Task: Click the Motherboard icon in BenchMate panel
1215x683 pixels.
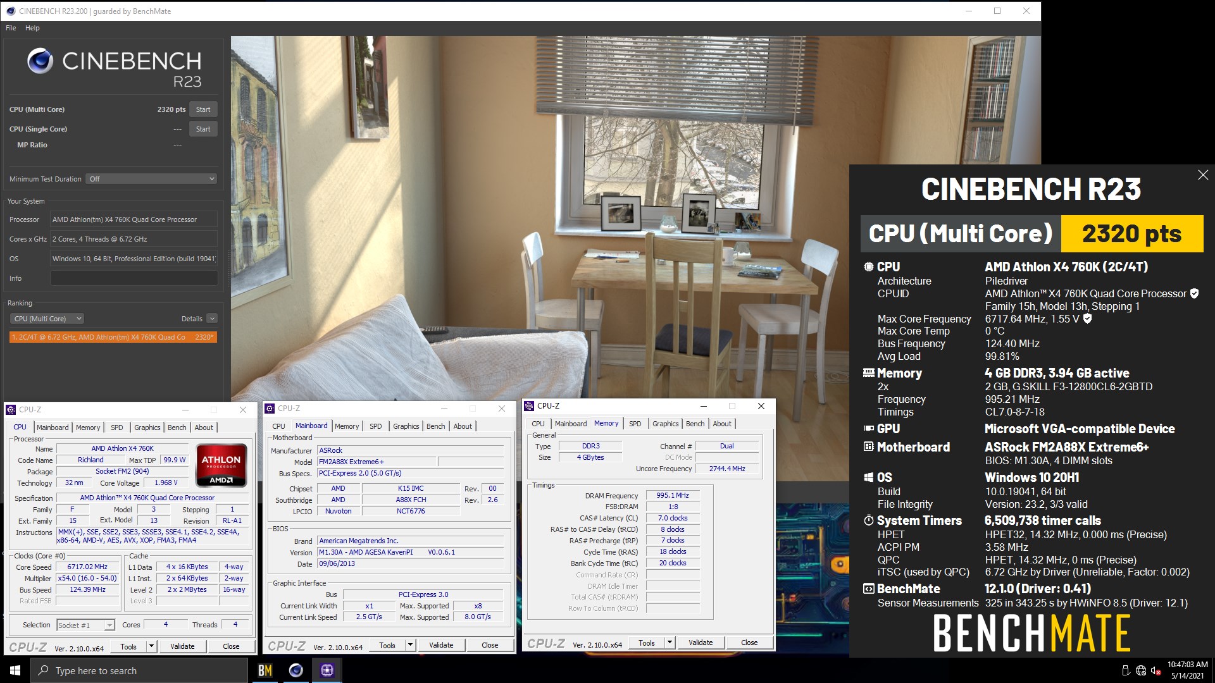Action: 869,447
